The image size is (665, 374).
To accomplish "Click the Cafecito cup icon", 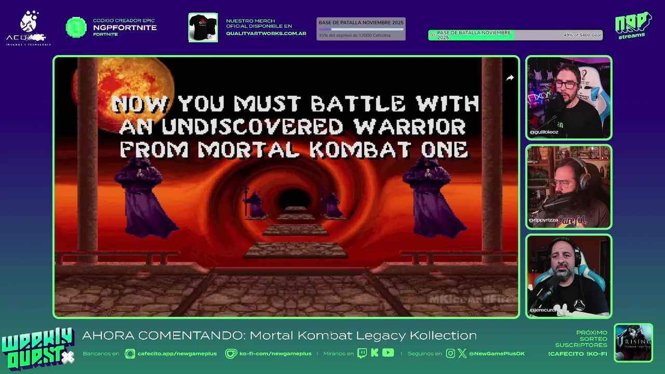I will tap(130, 354).
